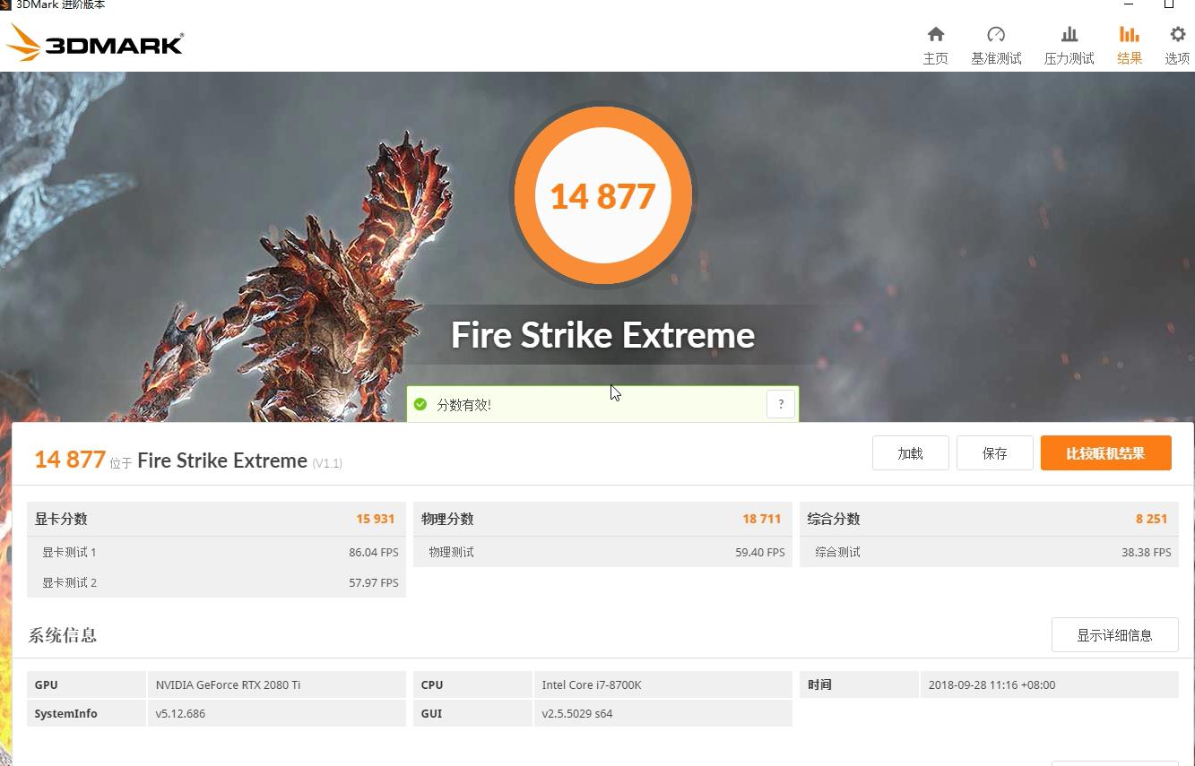The image size is (1195, 766).
Task: Click the 14 877 score in the orange circle
Action: click(x=602, y=197)
